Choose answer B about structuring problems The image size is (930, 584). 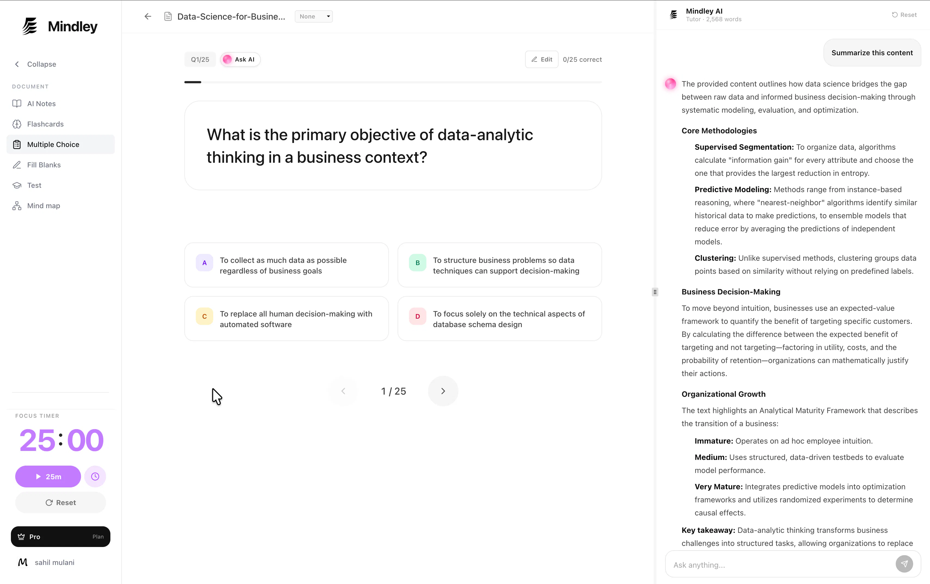499,265
